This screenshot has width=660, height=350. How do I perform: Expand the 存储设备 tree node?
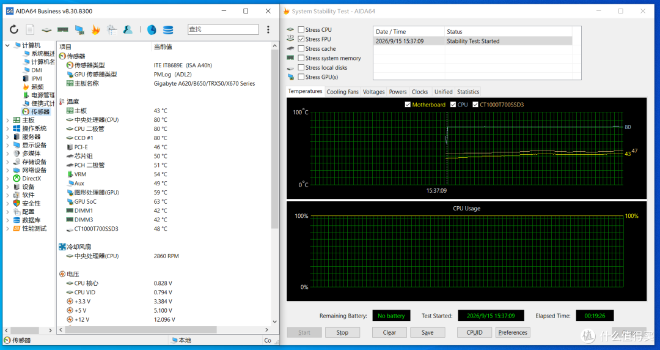tap(7, 162)
